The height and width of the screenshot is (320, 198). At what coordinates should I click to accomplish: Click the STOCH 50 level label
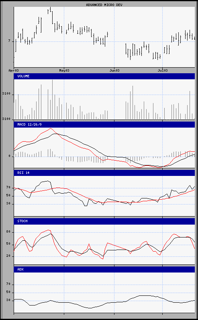tap(8, 244)
